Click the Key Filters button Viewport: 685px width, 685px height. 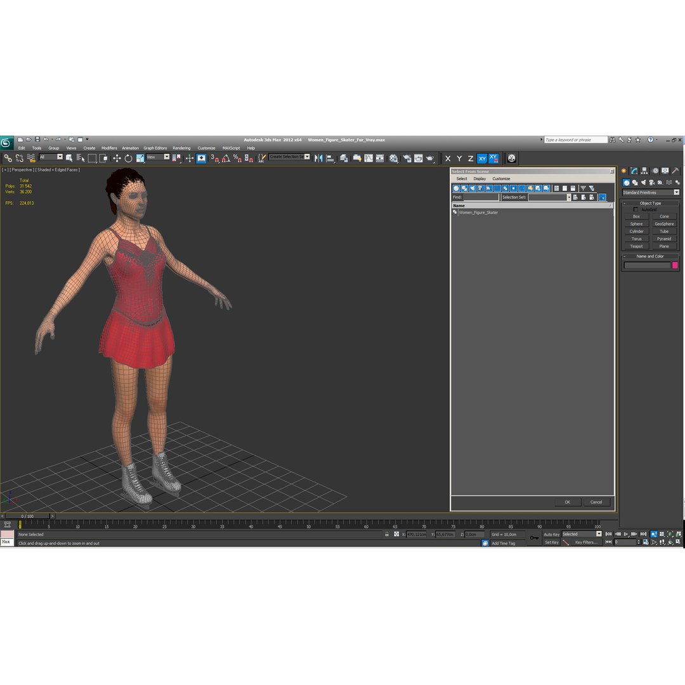tap(586, 542)
